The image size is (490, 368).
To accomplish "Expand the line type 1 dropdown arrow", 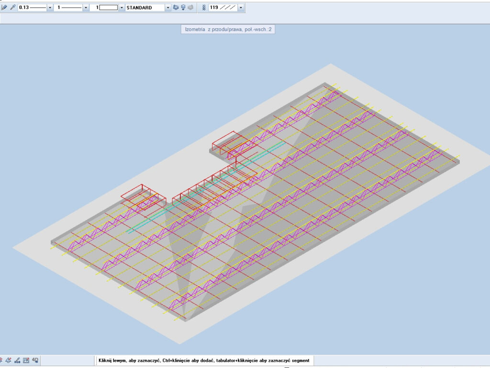I will click(x=86, y=8).
